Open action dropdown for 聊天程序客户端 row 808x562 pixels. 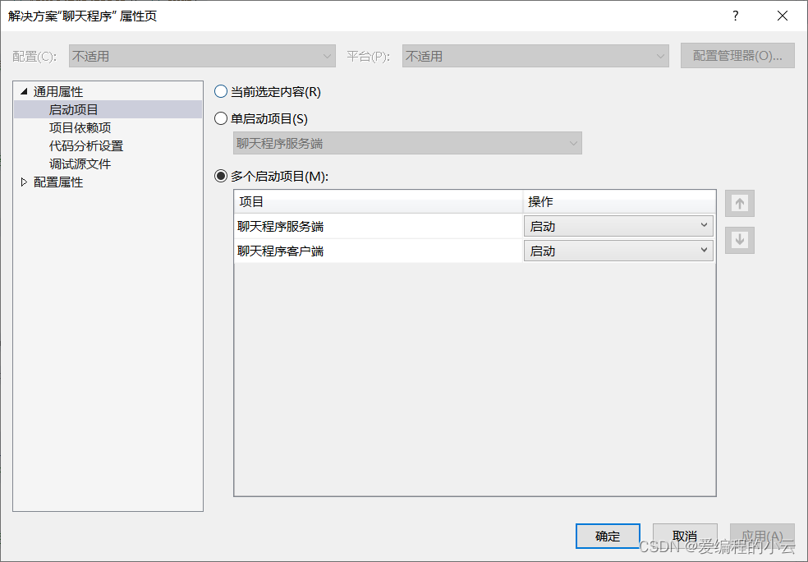point(618,251)
